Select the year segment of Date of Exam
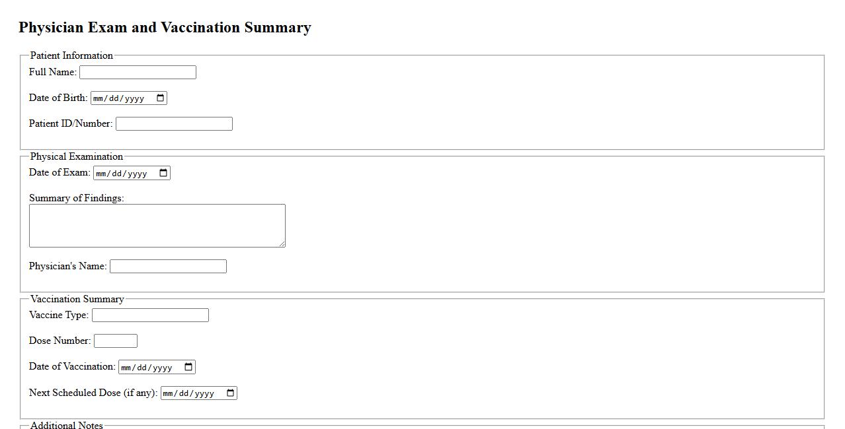The width and height of the screenshot is (845, 429). [x=137, y=174]
